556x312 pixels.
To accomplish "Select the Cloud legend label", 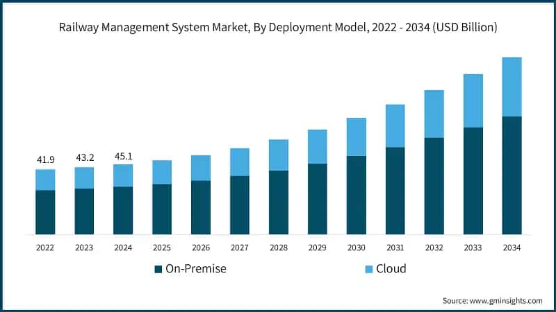I will (x=391, y=269).
